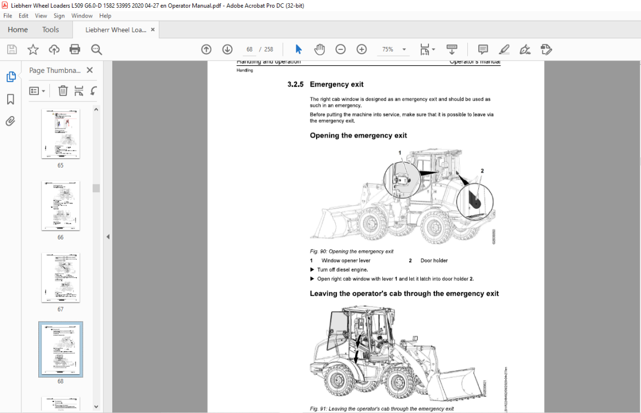Add a comment with the speech bubble
Screen dimensions: 641x413
[483, 49]
